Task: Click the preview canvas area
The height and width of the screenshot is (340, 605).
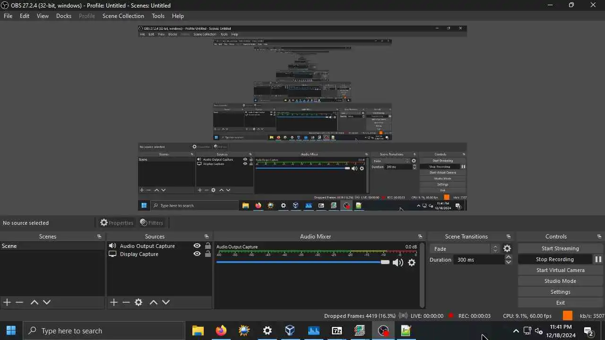Action: tap(302, 118)
